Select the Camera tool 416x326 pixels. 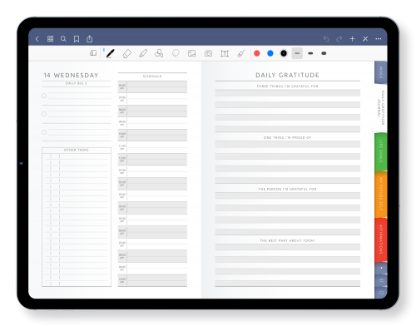(208, 53)
